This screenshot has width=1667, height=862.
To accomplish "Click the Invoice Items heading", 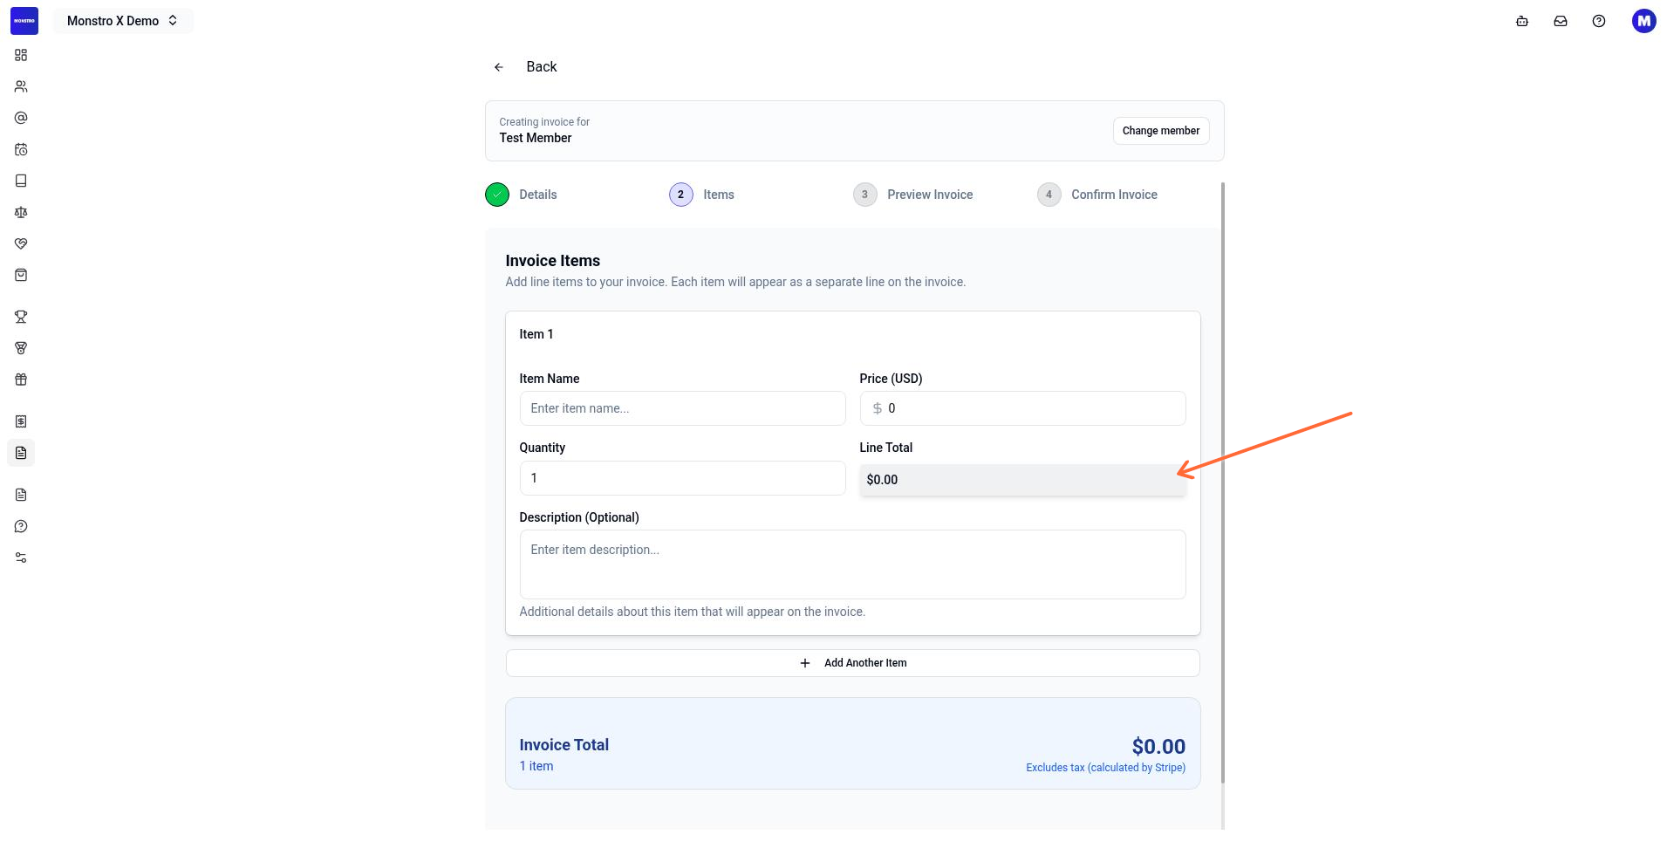I will (x=553, y=261).
